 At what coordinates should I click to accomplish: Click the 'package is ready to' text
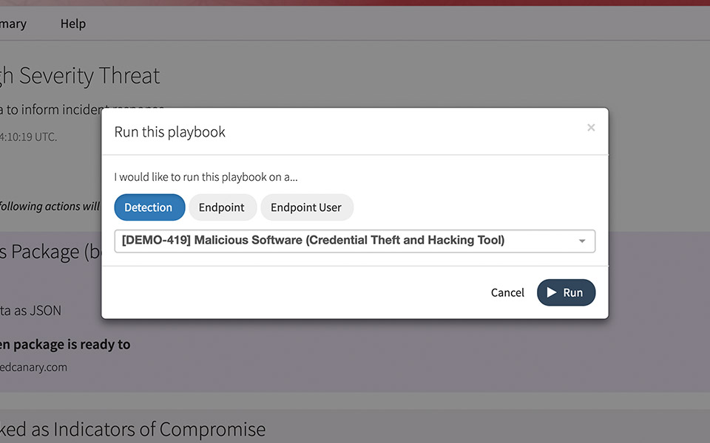(65, 344)
